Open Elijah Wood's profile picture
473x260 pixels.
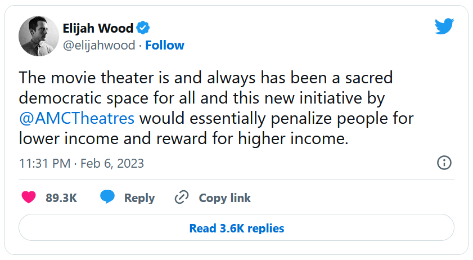point(39,36)
